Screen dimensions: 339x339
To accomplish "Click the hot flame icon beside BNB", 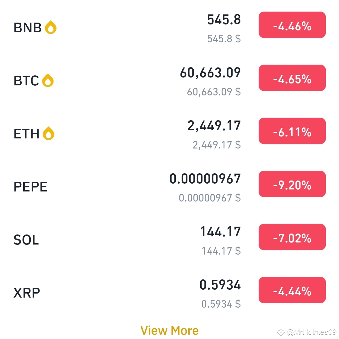I will 51,27.
